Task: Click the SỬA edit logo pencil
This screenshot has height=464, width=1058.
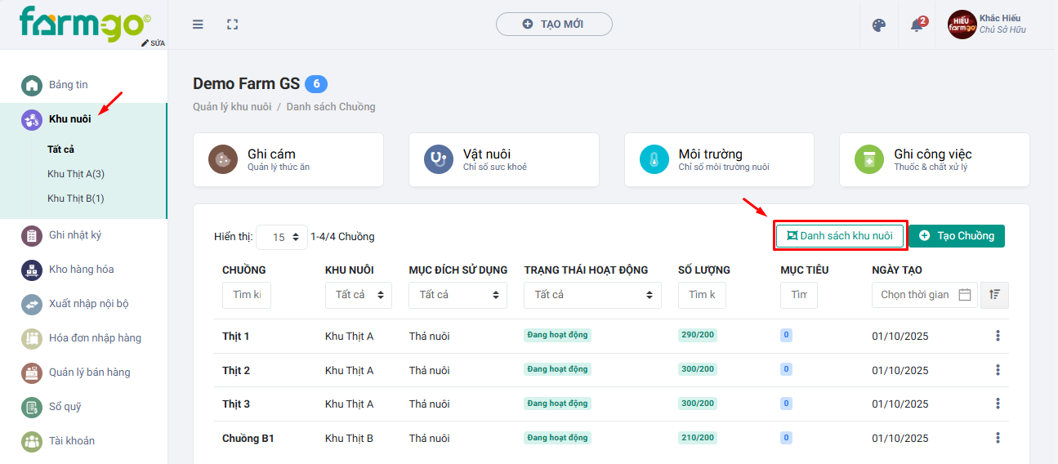Action: 153,42
